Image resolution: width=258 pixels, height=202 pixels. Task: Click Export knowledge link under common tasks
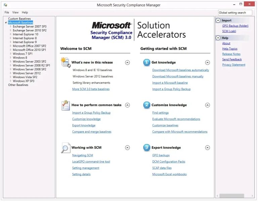84,125
